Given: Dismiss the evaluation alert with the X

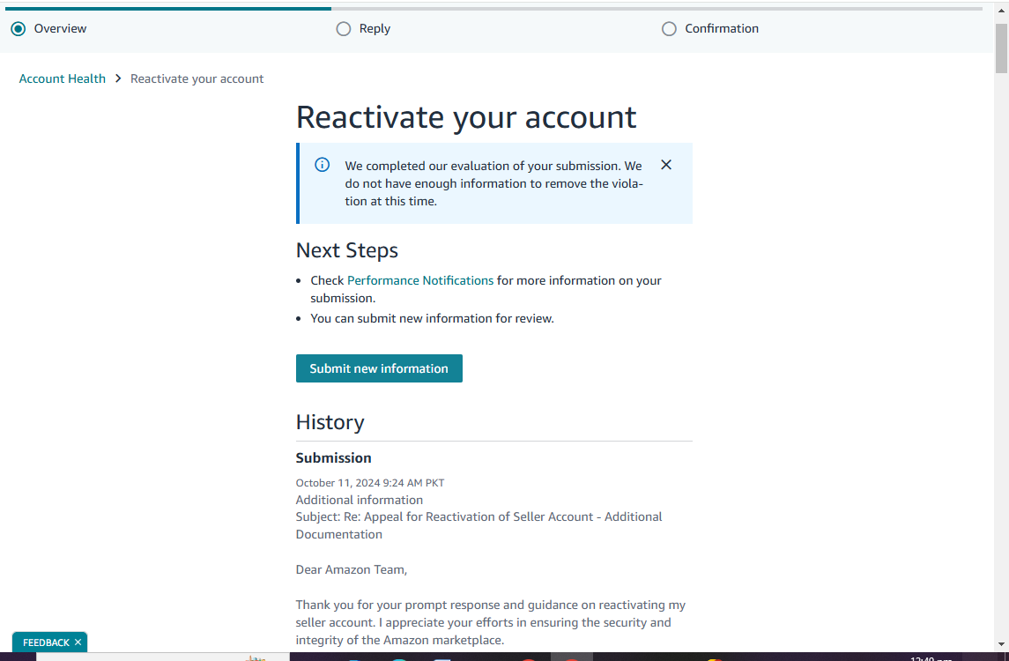Looking at the screenshot, I should point(666,165).
